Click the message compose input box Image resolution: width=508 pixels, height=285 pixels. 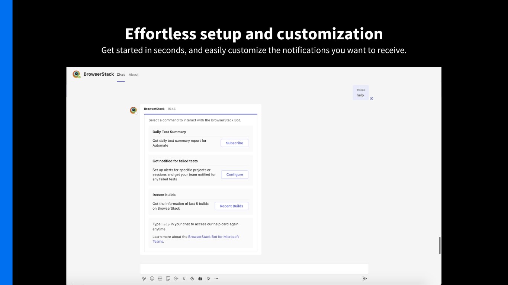254,269
